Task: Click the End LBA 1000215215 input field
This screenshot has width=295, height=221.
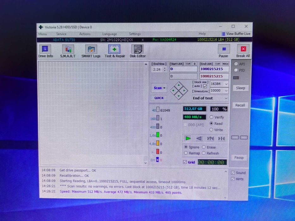Action: point(214,69)
